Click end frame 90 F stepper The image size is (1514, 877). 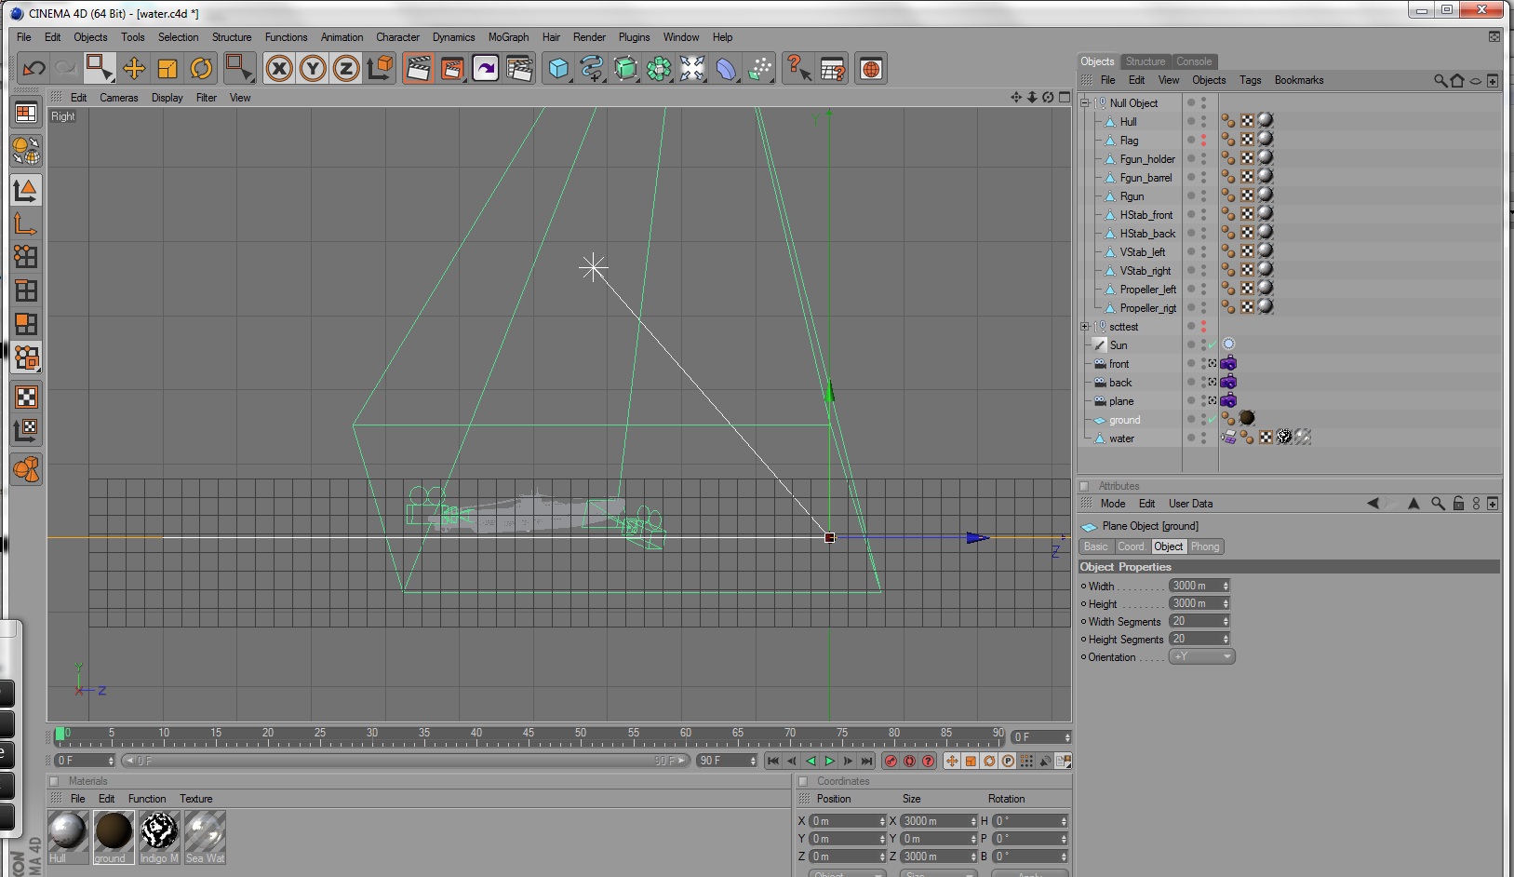pos(753,761)
